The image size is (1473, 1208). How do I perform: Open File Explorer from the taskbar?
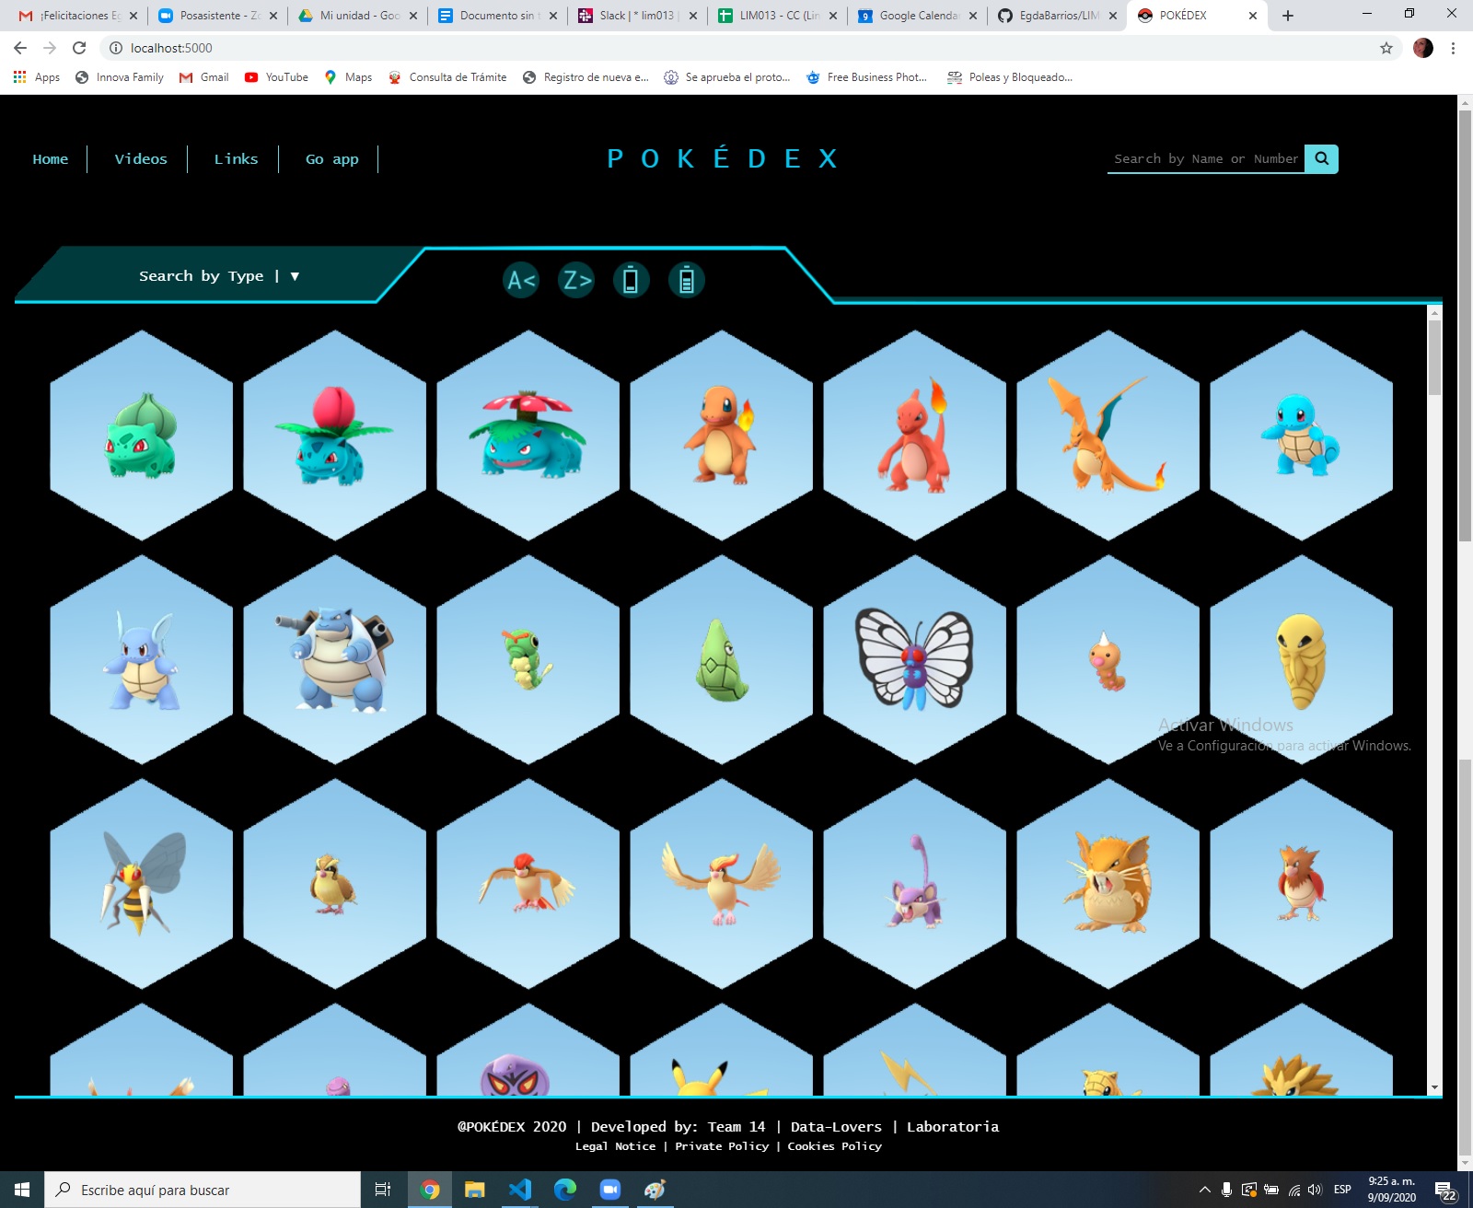(x=475, y=1190)
